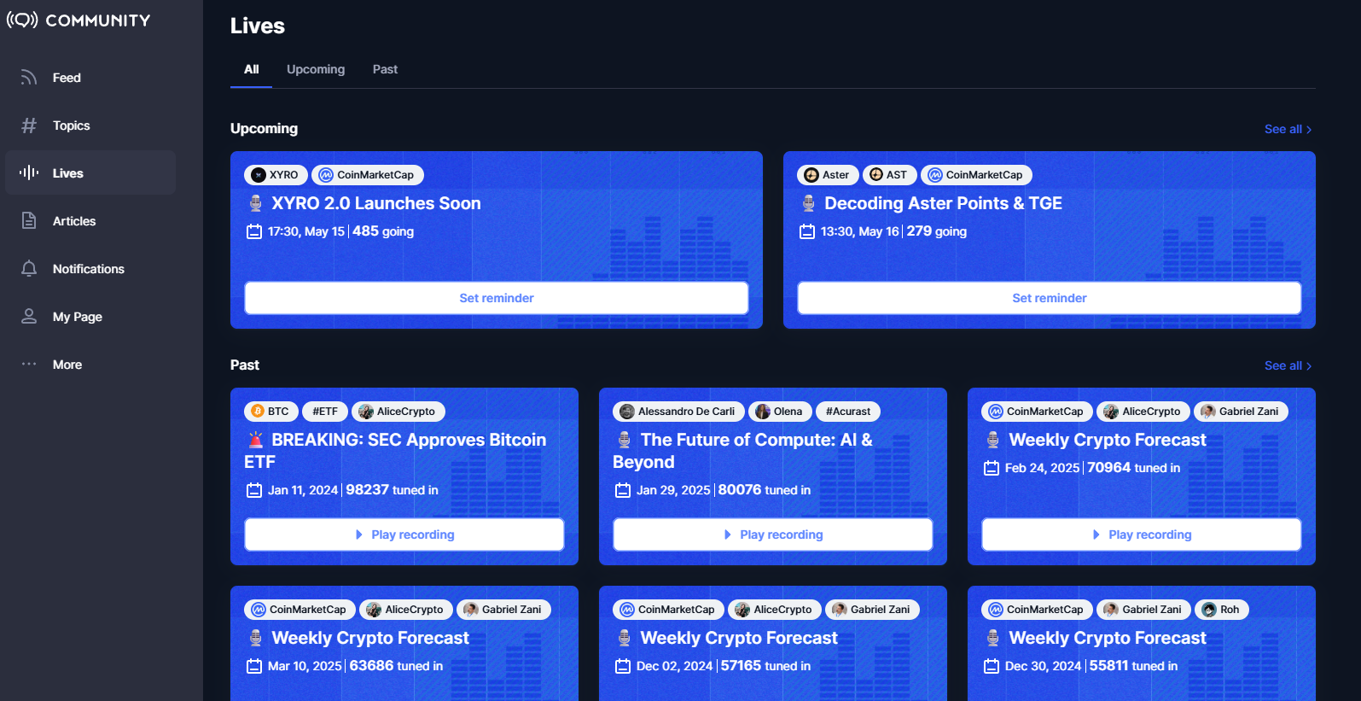See all Past lives
1361x701 pixels.
(1288, 365)
